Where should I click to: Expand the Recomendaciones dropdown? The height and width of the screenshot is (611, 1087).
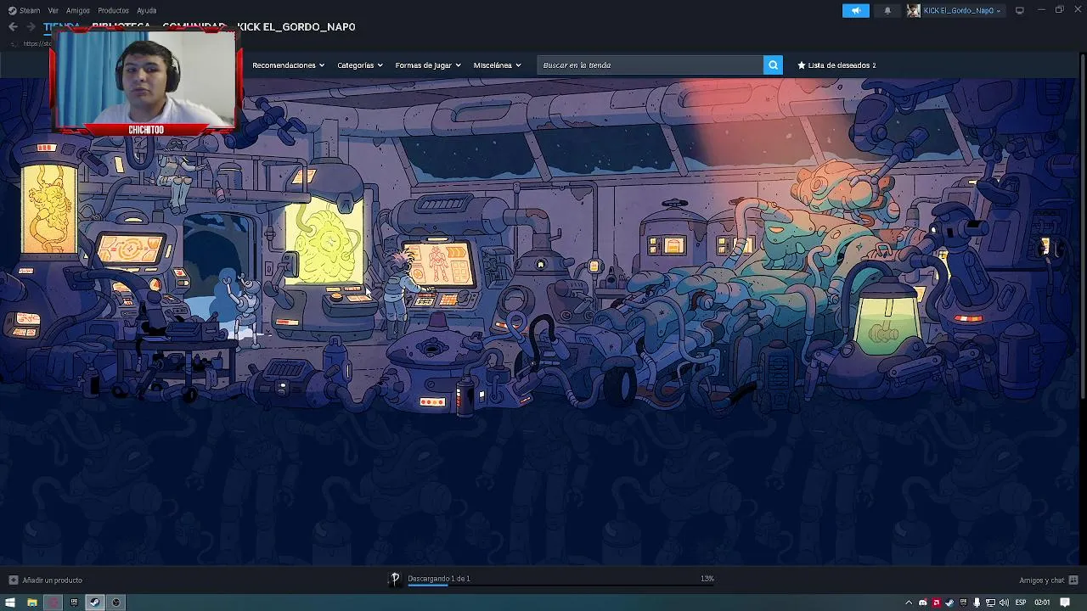point(288,65)
